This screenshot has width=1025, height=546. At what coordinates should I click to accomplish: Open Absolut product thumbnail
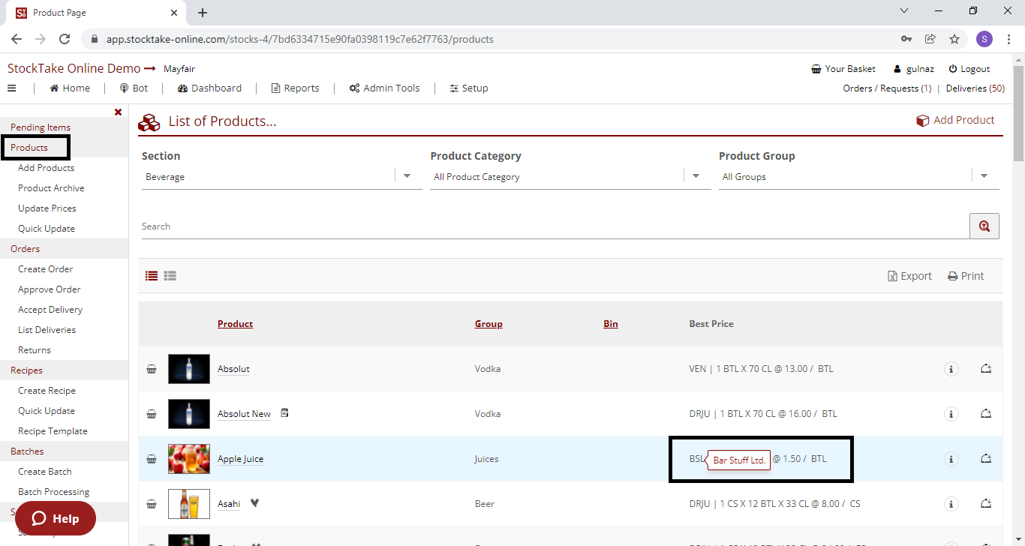(x=189, y=369)
